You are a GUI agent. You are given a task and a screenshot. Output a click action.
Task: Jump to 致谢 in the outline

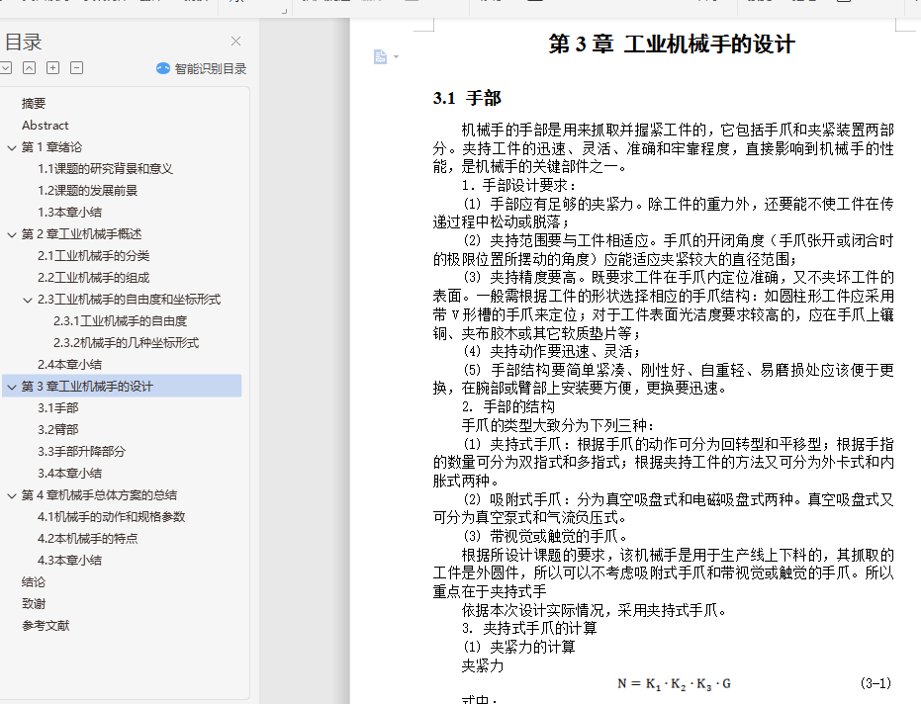(x=34, y=603)
